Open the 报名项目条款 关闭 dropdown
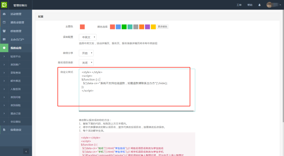Image resolution: width=284 pixels, height=156 pixels. [86, 63]
